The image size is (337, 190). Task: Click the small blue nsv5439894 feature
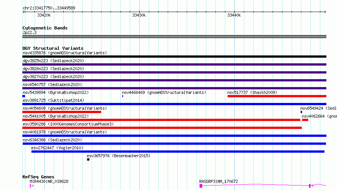coord(23,96)
